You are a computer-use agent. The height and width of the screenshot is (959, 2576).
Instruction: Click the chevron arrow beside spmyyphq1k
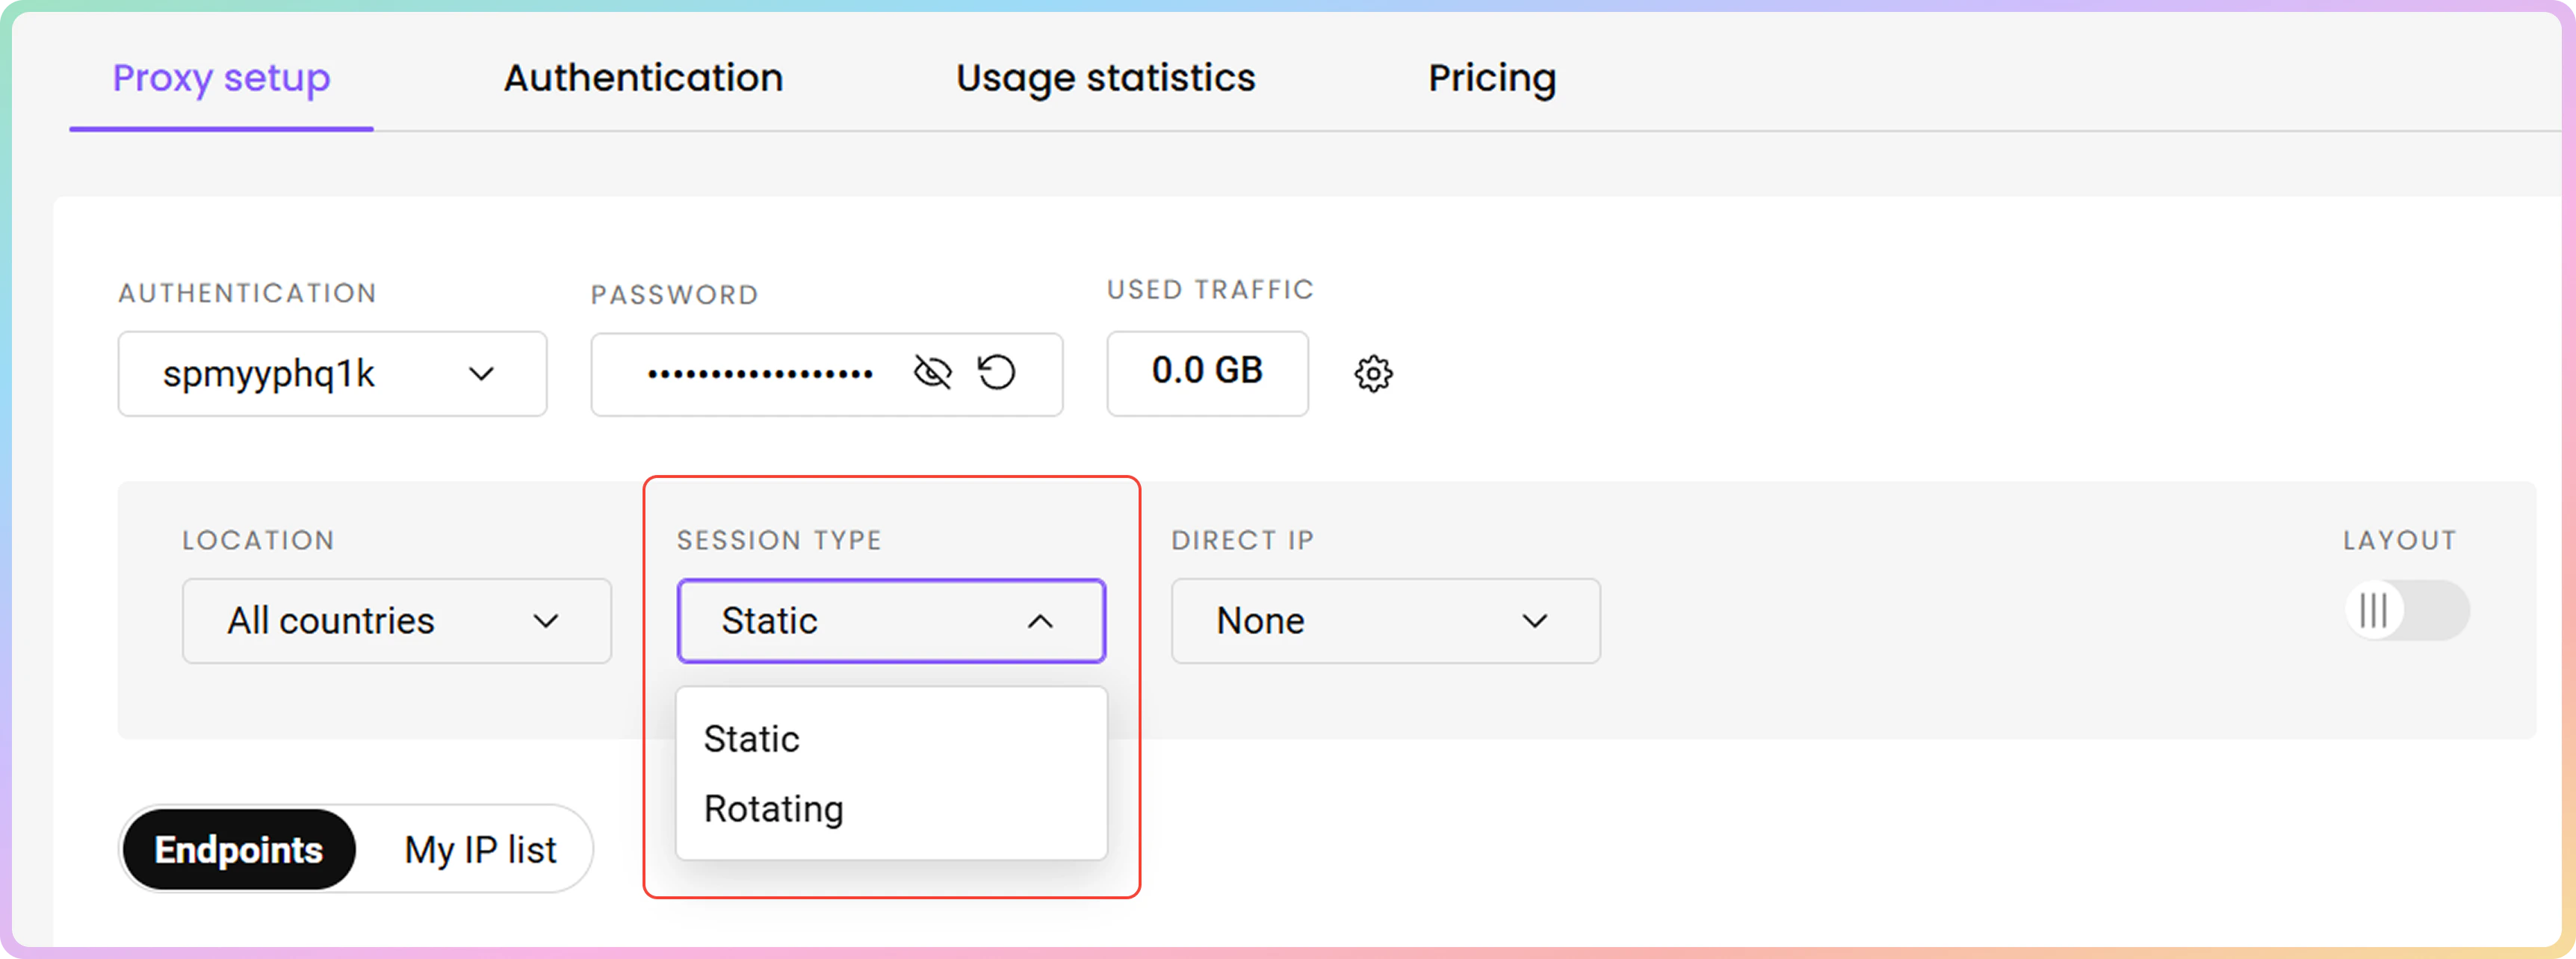pyautogui.click(x=481, y=374)
